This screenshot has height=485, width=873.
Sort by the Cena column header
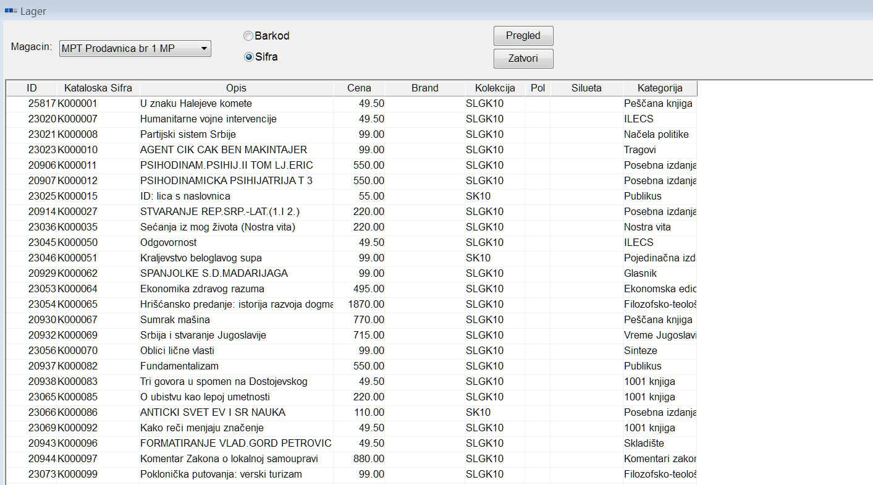point(359,88)
